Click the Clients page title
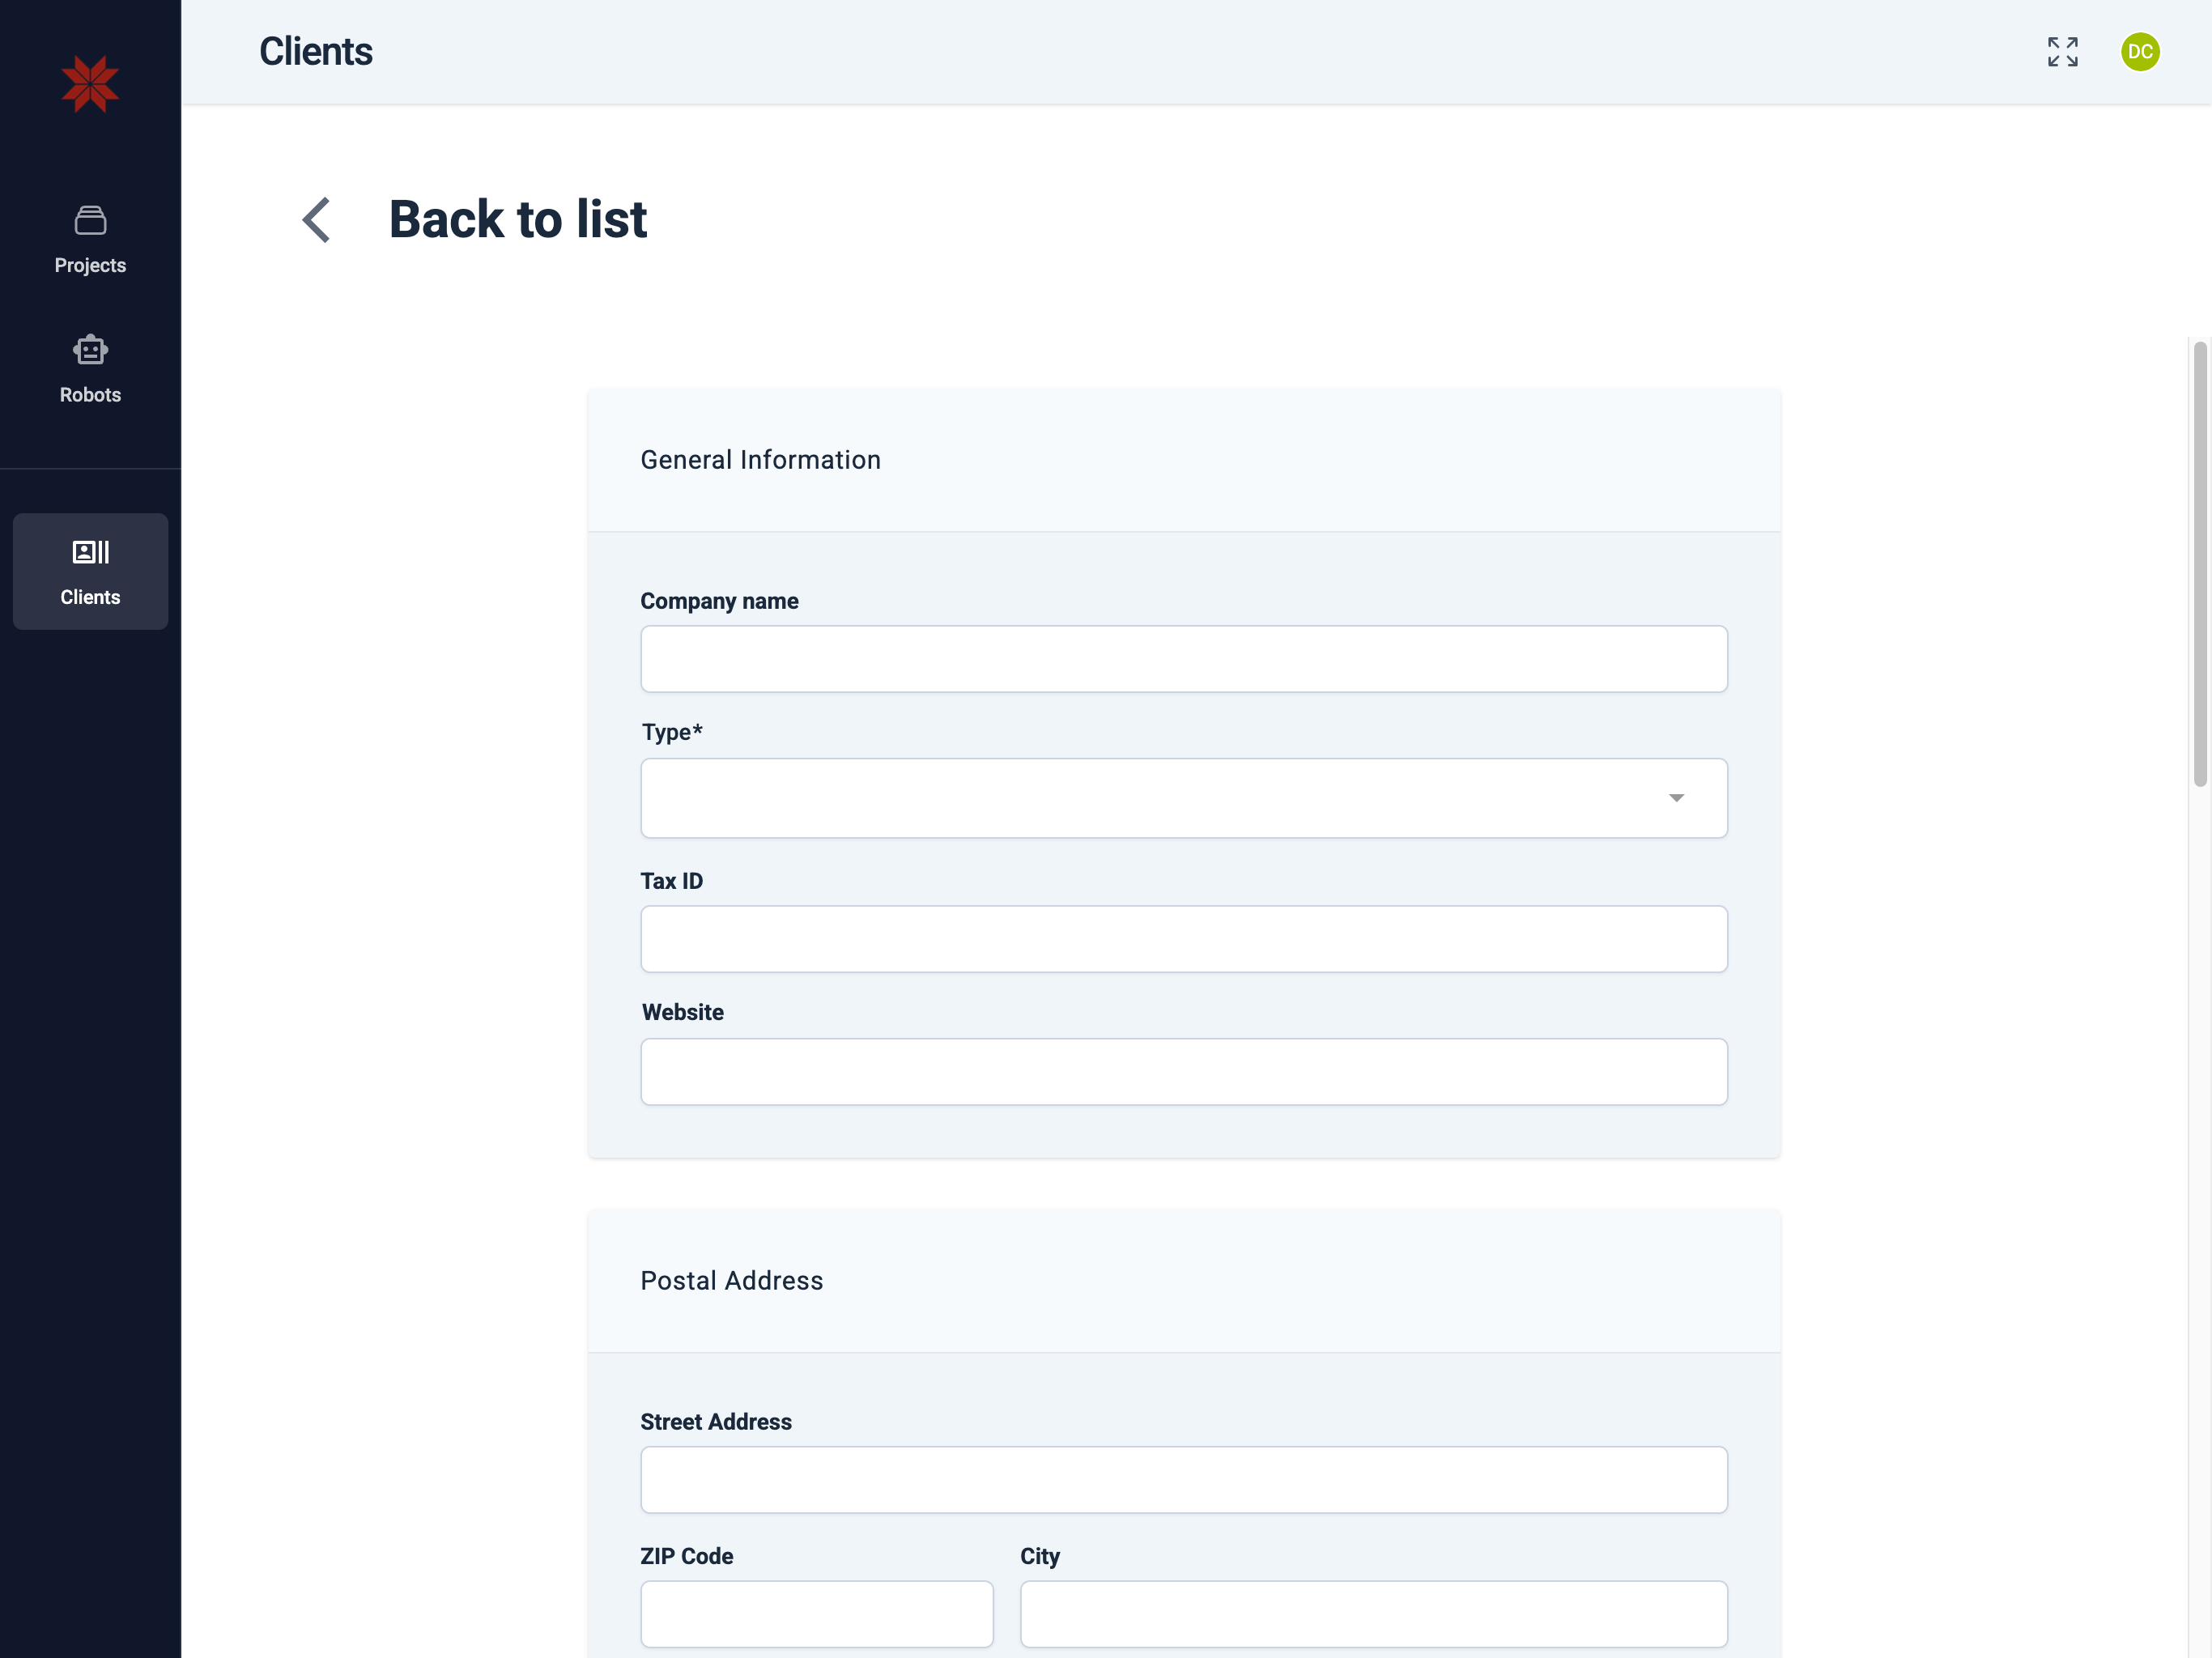This screenshot has height=1658, width=2212. pos(316,52)
